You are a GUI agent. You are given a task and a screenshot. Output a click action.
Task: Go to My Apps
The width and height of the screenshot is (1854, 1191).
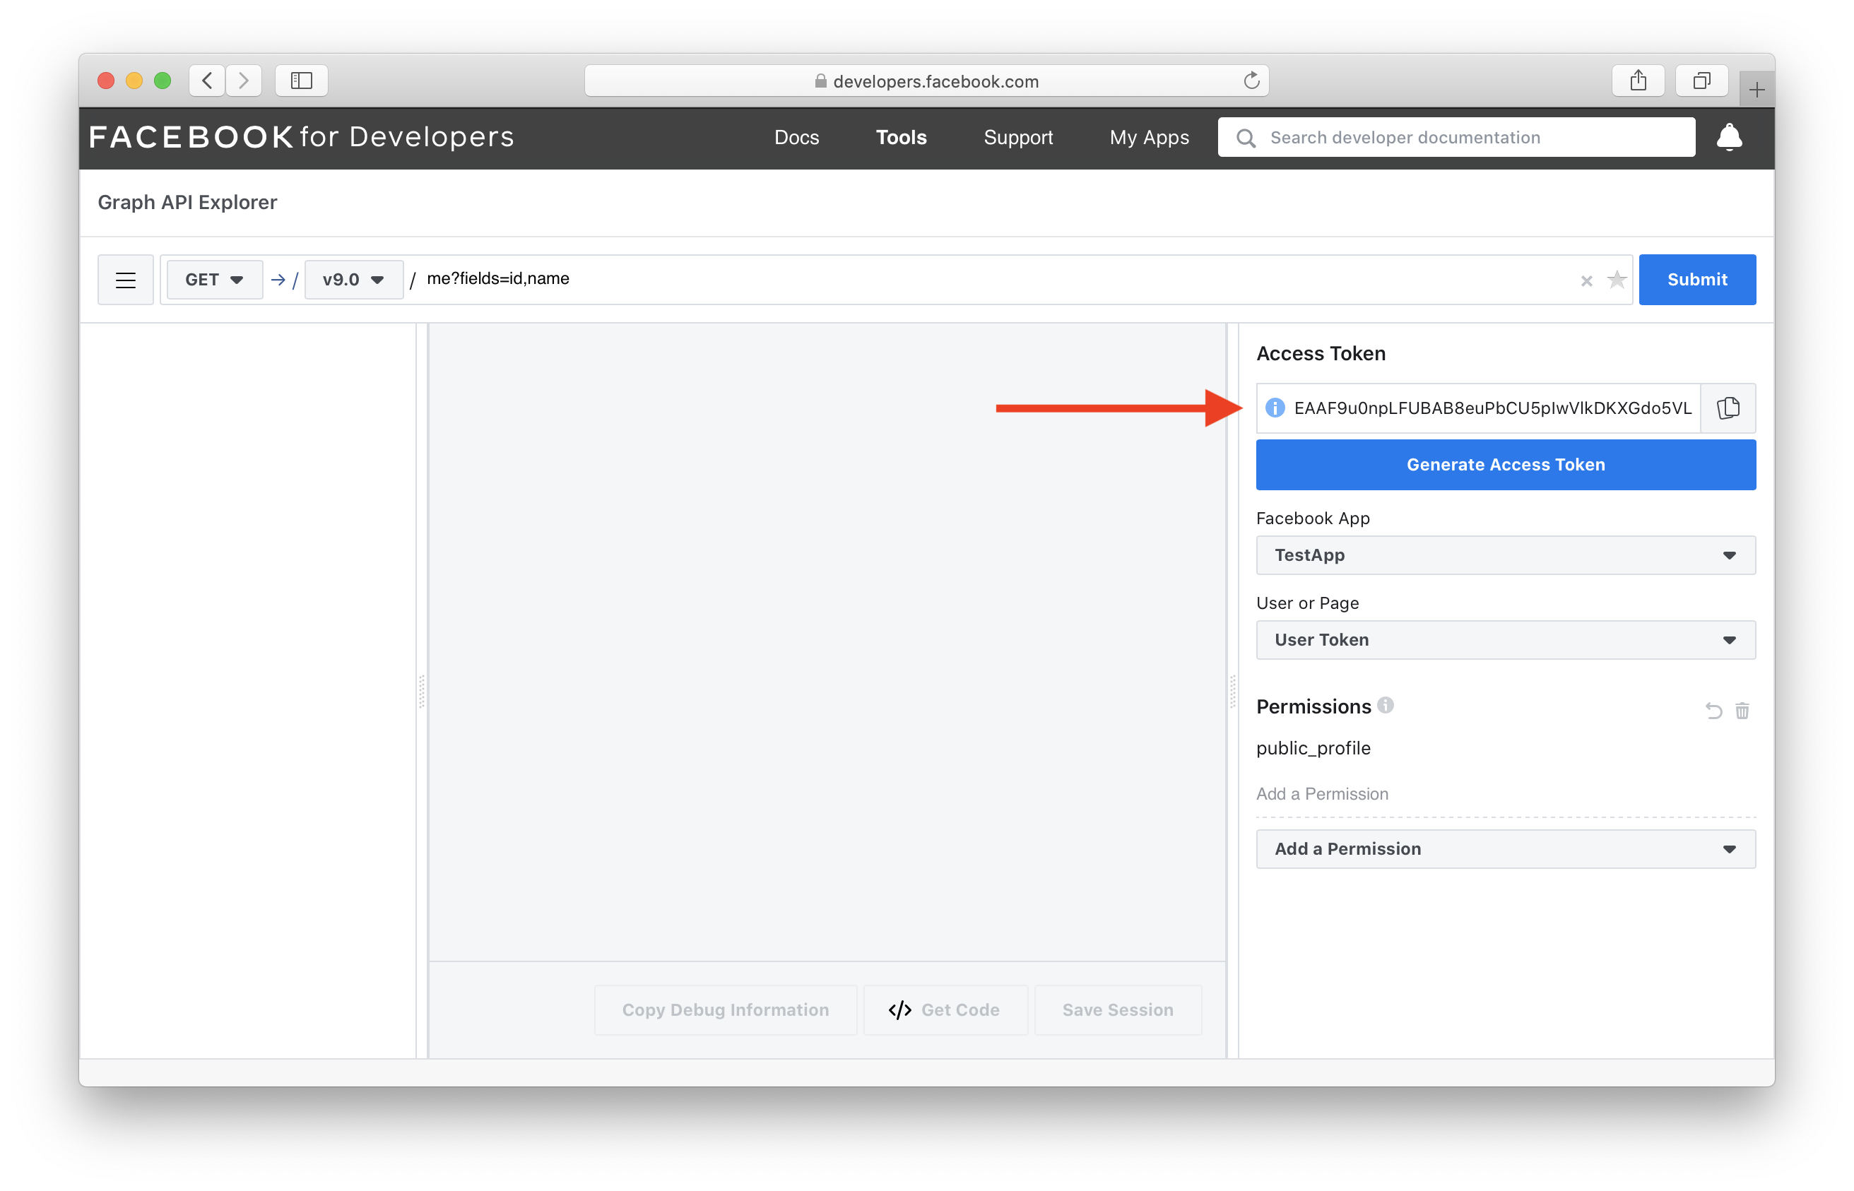(1149, 138)
